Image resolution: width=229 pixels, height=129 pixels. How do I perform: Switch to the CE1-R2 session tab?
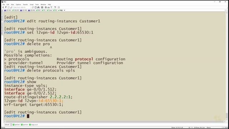24,10
